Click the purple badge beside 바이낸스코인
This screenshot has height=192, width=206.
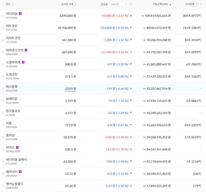click(26, 50)
